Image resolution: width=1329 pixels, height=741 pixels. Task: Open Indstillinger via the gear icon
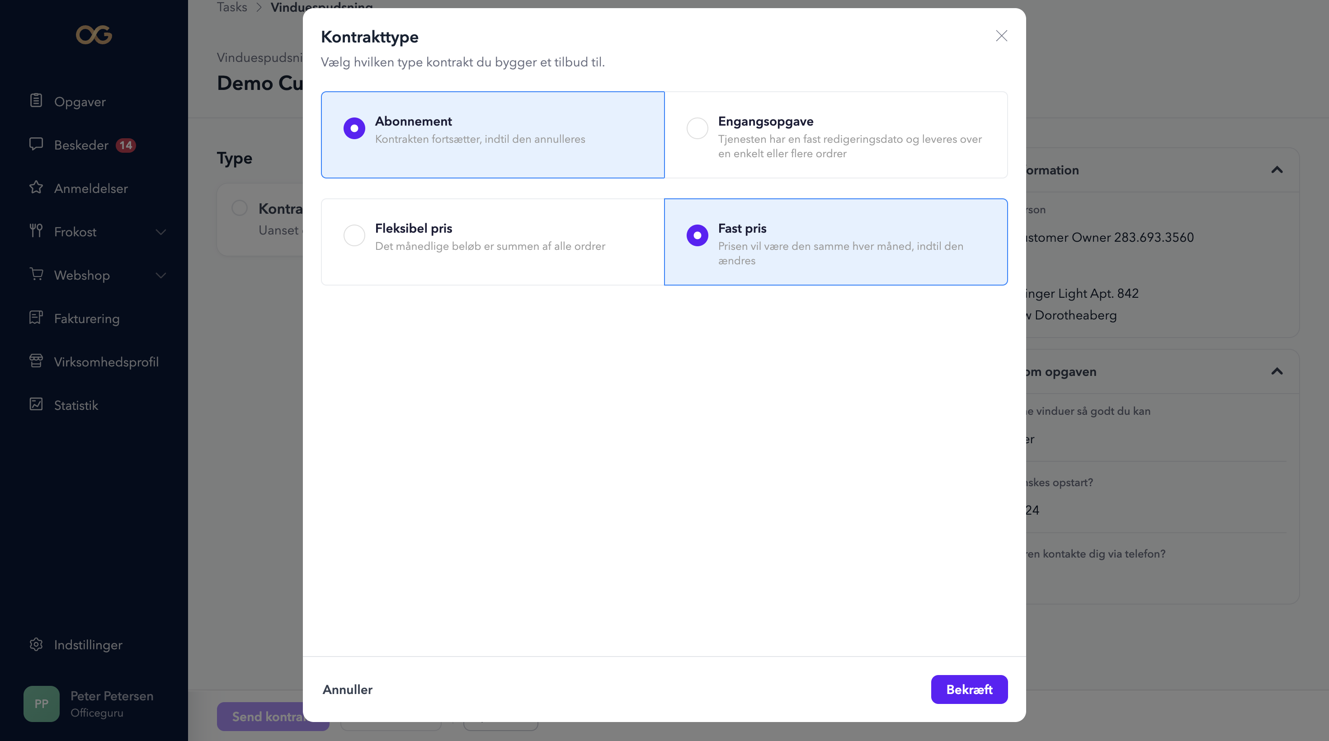pos(36,644)
